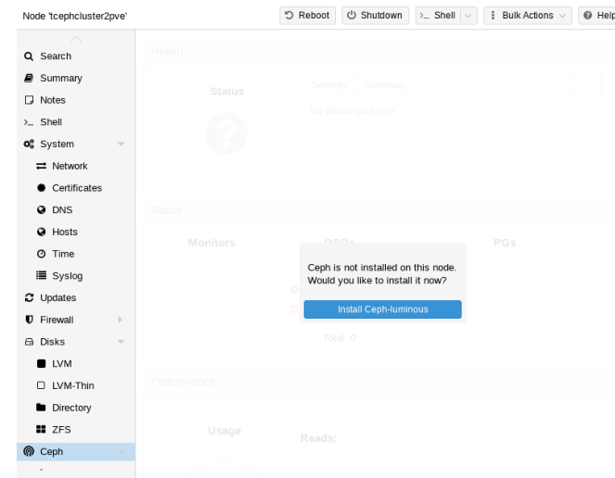
Task: Select the Firewall menu entry
Action: pos(76,320)
